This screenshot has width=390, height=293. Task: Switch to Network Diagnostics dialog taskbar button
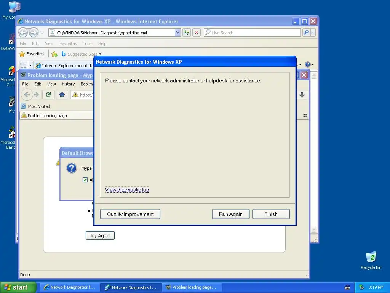click(131, 287)
